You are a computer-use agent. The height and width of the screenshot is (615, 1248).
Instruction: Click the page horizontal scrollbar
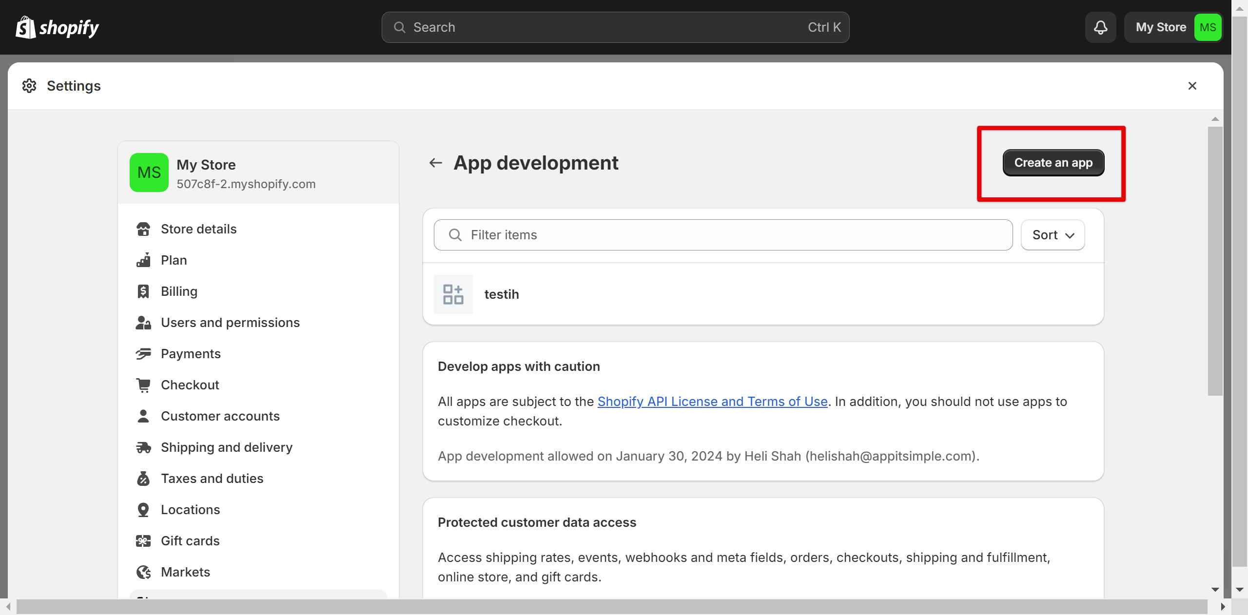point(612,607)
